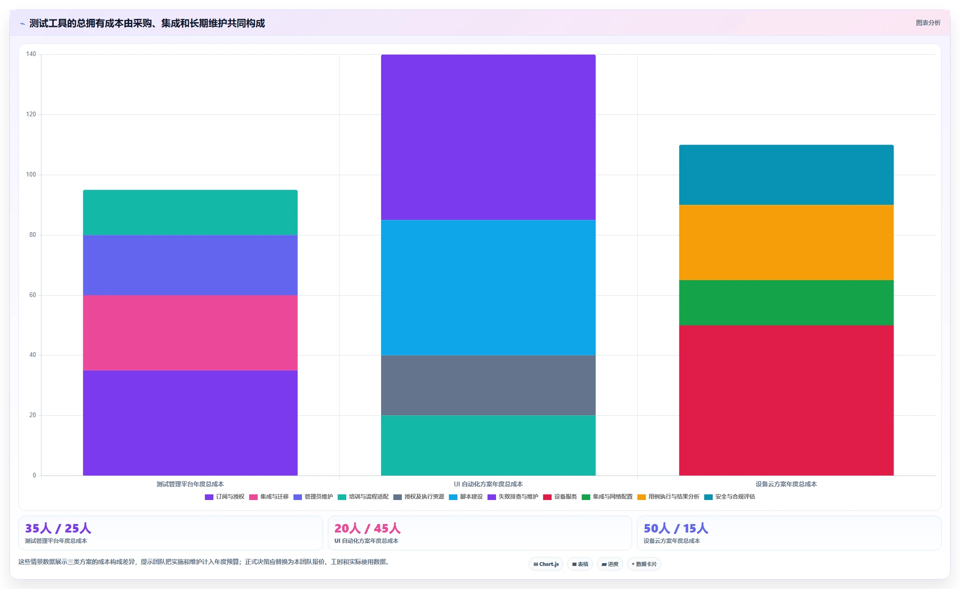Select the teal top segment of 测试管理平台 bar
Image resolution: width=960 pixels, height=589 pixels.
tap(190, 212)
